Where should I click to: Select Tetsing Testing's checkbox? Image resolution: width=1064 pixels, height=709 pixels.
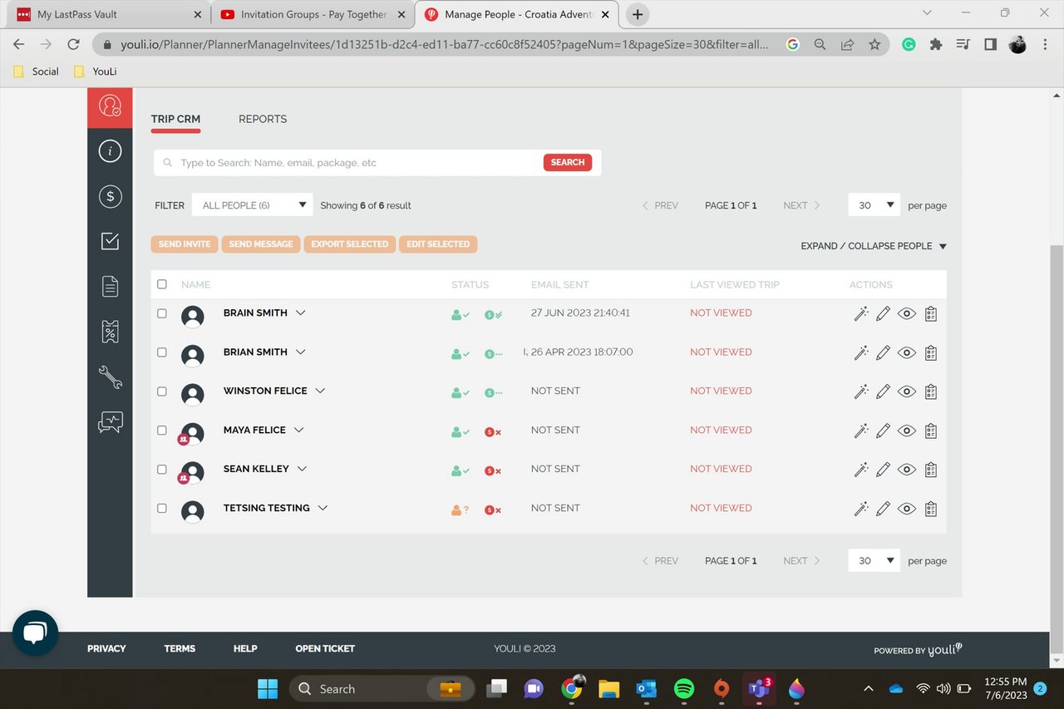[162, 509]
